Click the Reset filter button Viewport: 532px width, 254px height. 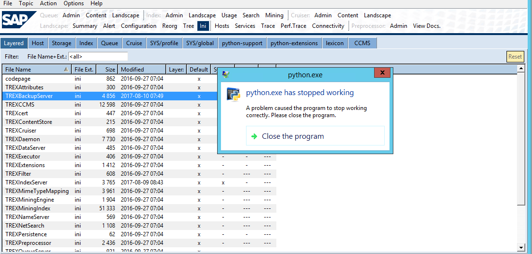[515, 57]
